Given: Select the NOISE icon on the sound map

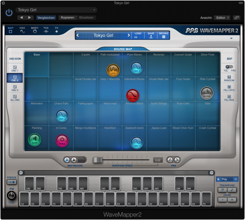Looking at the screenshot, I should [207, 93].
